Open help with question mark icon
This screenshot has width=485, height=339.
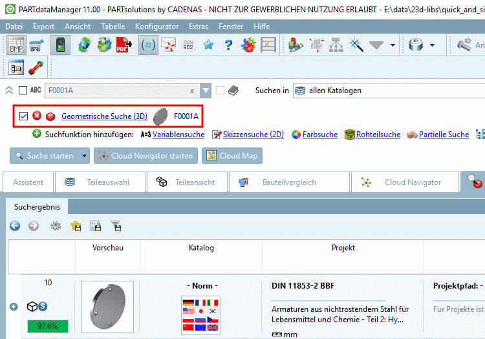[x=228, y=45]
